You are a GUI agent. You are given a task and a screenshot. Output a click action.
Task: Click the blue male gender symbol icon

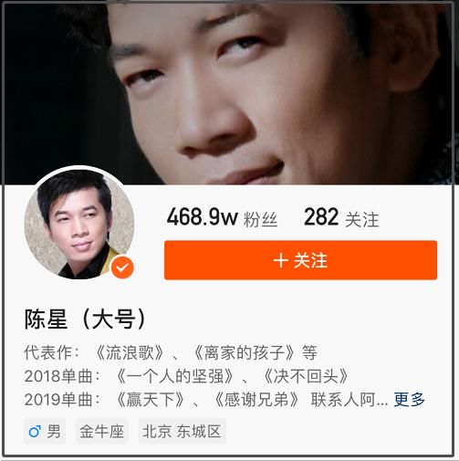coord(35,432)
